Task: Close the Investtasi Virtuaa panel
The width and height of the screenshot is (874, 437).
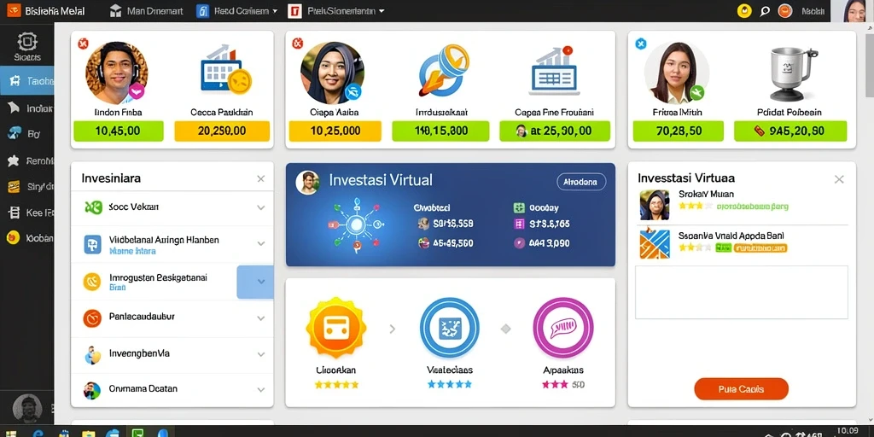Action: pos(839,179)
